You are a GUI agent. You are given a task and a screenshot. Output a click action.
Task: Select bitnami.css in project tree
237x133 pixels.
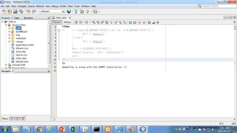coord(22,48)
